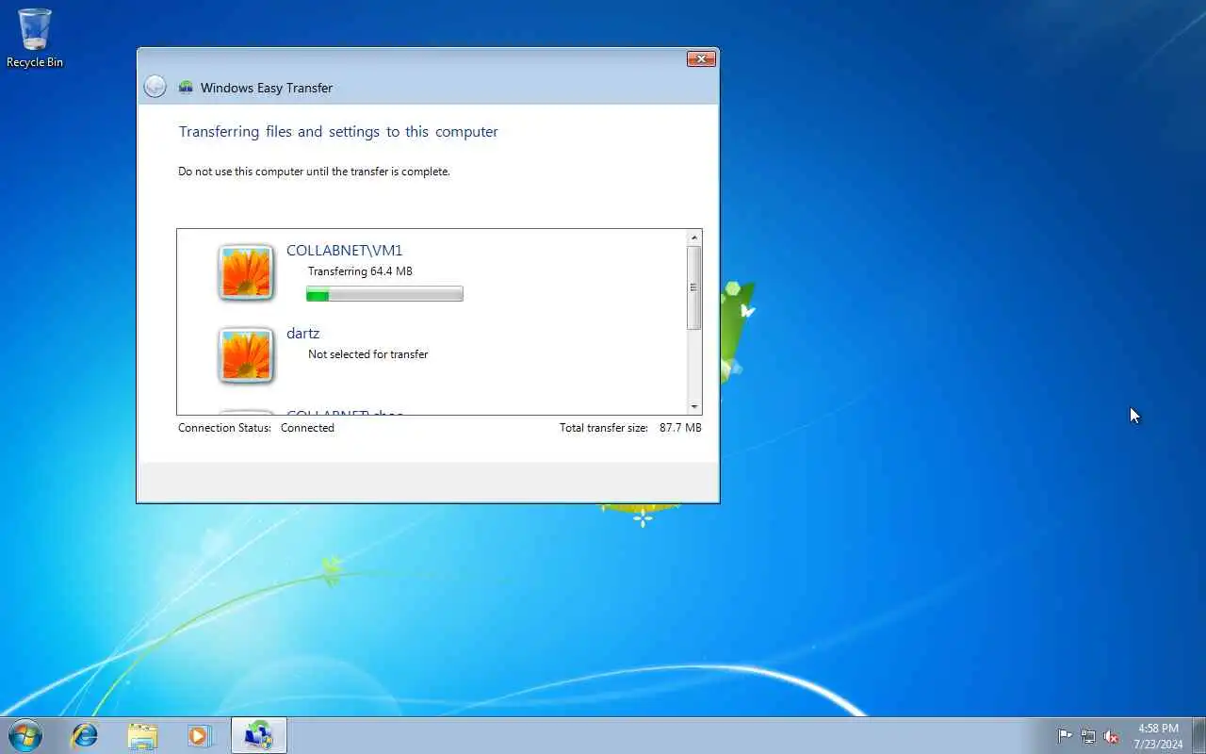Click Windows Easy Transfer taskbar button
This screenshot has height=754, width=1206.
[x=258, y=735]
